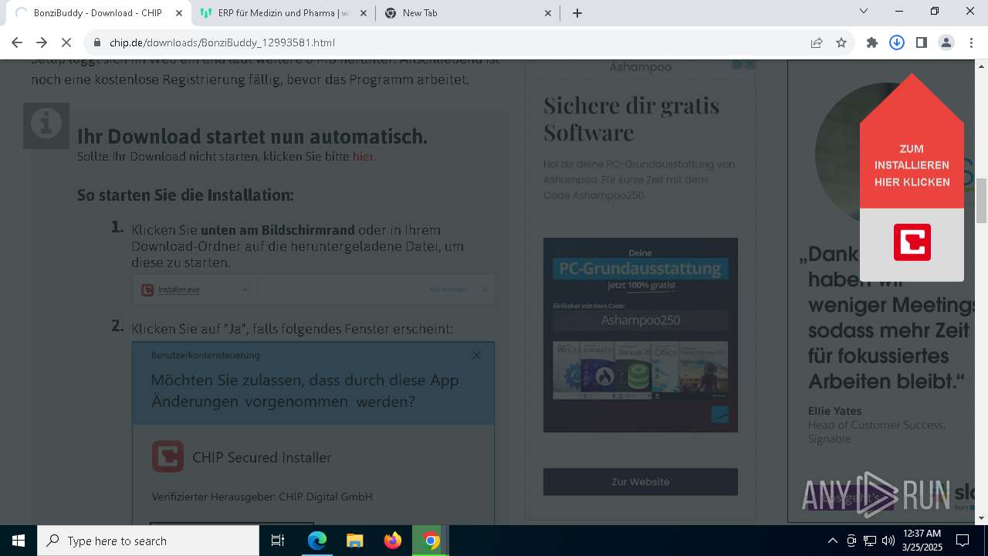Open the Chrome profile avatar
Screen dimensions: 988x556
tap(946, 42)
